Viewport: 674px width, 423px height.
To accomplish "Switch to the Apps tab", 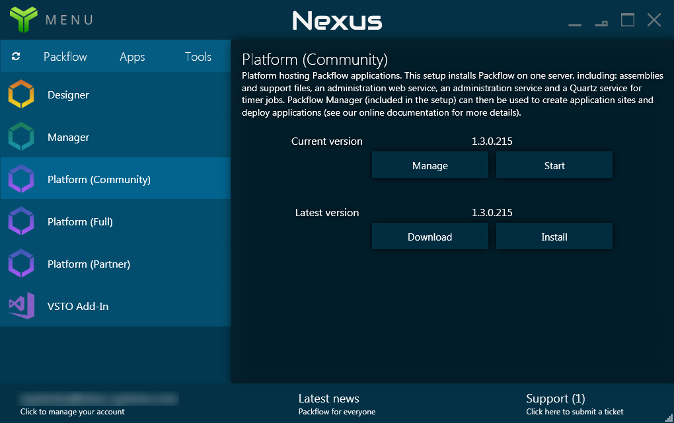I will click(x=132, y=58).
